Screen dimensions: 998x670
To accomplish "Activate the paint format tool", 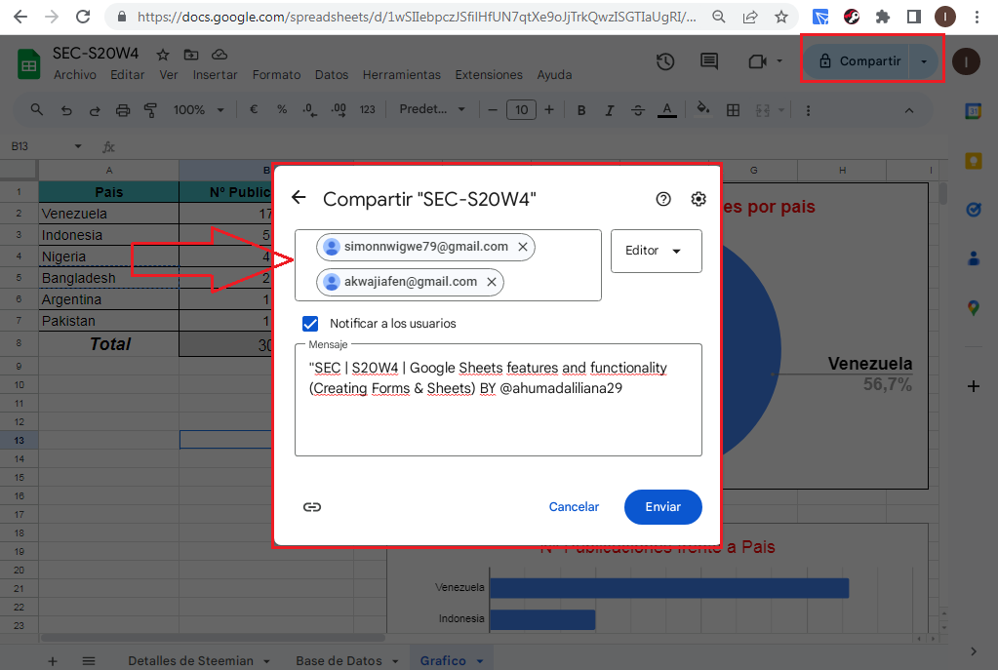I will [x=150, y=111].
